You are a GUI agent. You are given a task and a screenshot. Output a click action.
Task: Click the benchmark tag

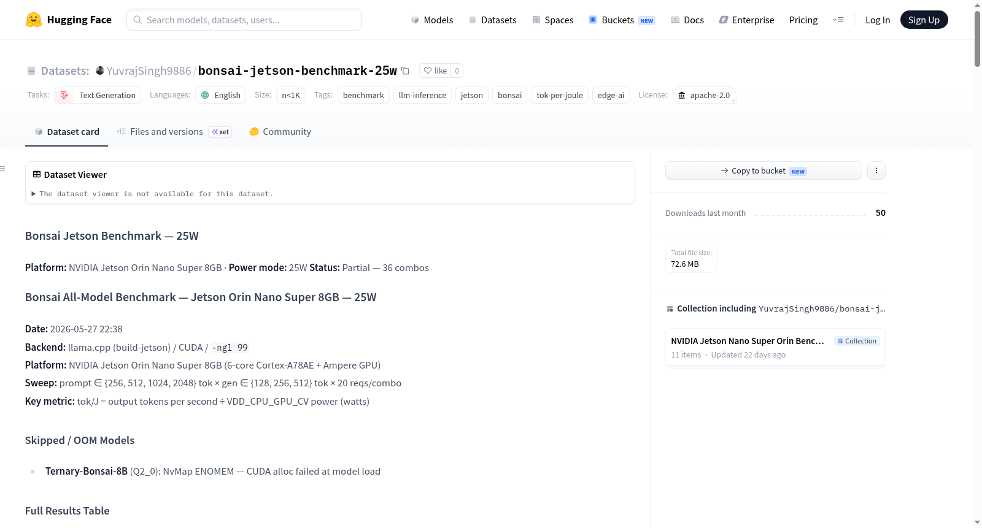[363, 95]
